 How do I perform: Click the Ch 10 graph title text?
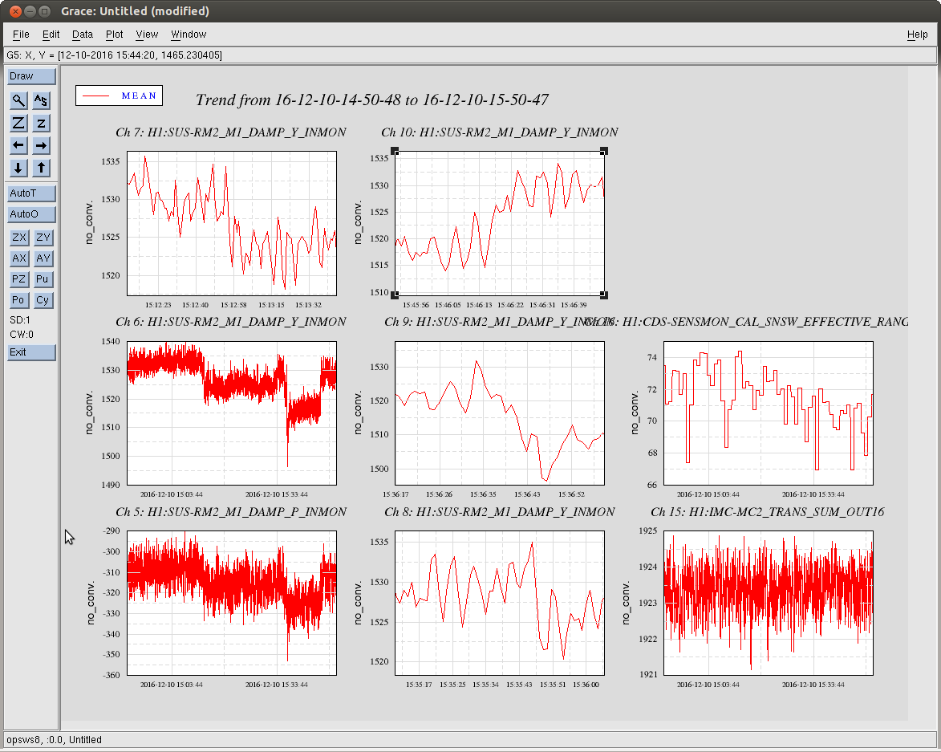point(499,132)
